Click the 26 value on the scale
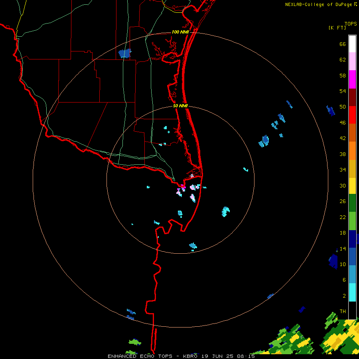 click(x=343, y=201)
